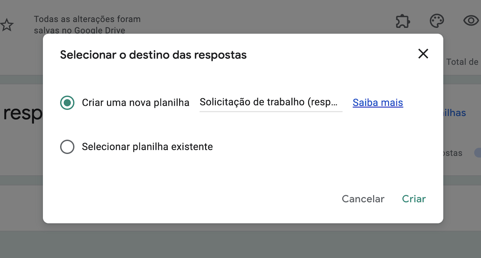Click the spreadsheet name input field
481x258 pixels.
pyautogui.click(x=271, y=102)
